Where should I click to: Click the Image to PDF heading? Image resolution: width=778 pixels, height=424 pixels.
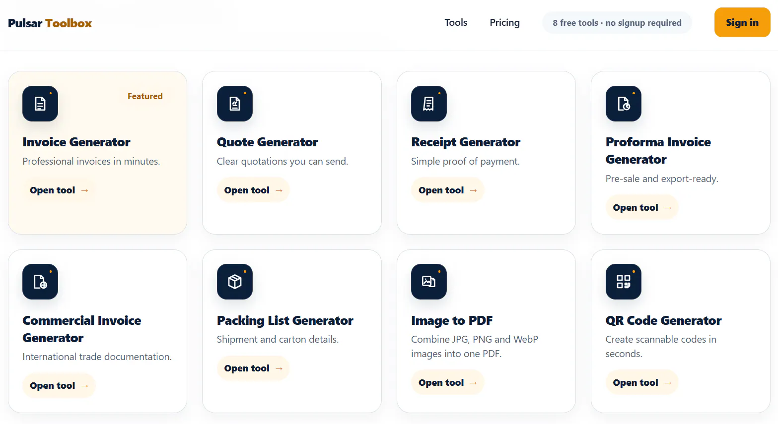pyautogui.click(x=452, y=321)
